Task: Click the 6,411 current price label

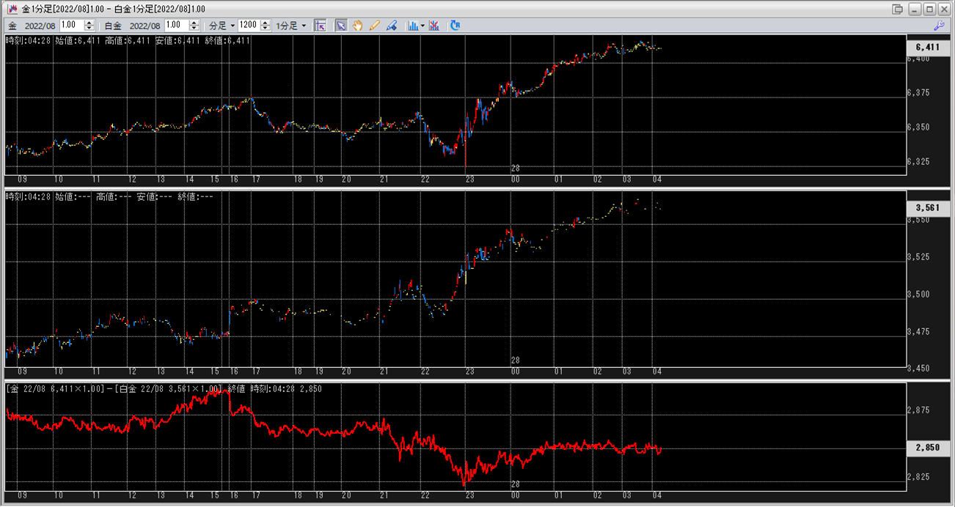Action: click(x=928, y=47)
